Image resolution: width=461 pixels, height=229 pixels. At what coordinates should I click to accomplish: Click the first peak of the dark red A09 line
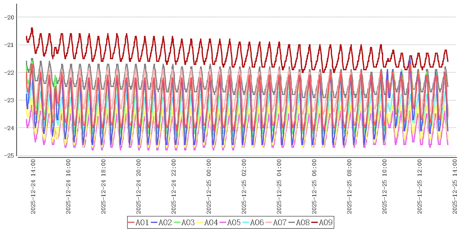click(x=32, y=29)
